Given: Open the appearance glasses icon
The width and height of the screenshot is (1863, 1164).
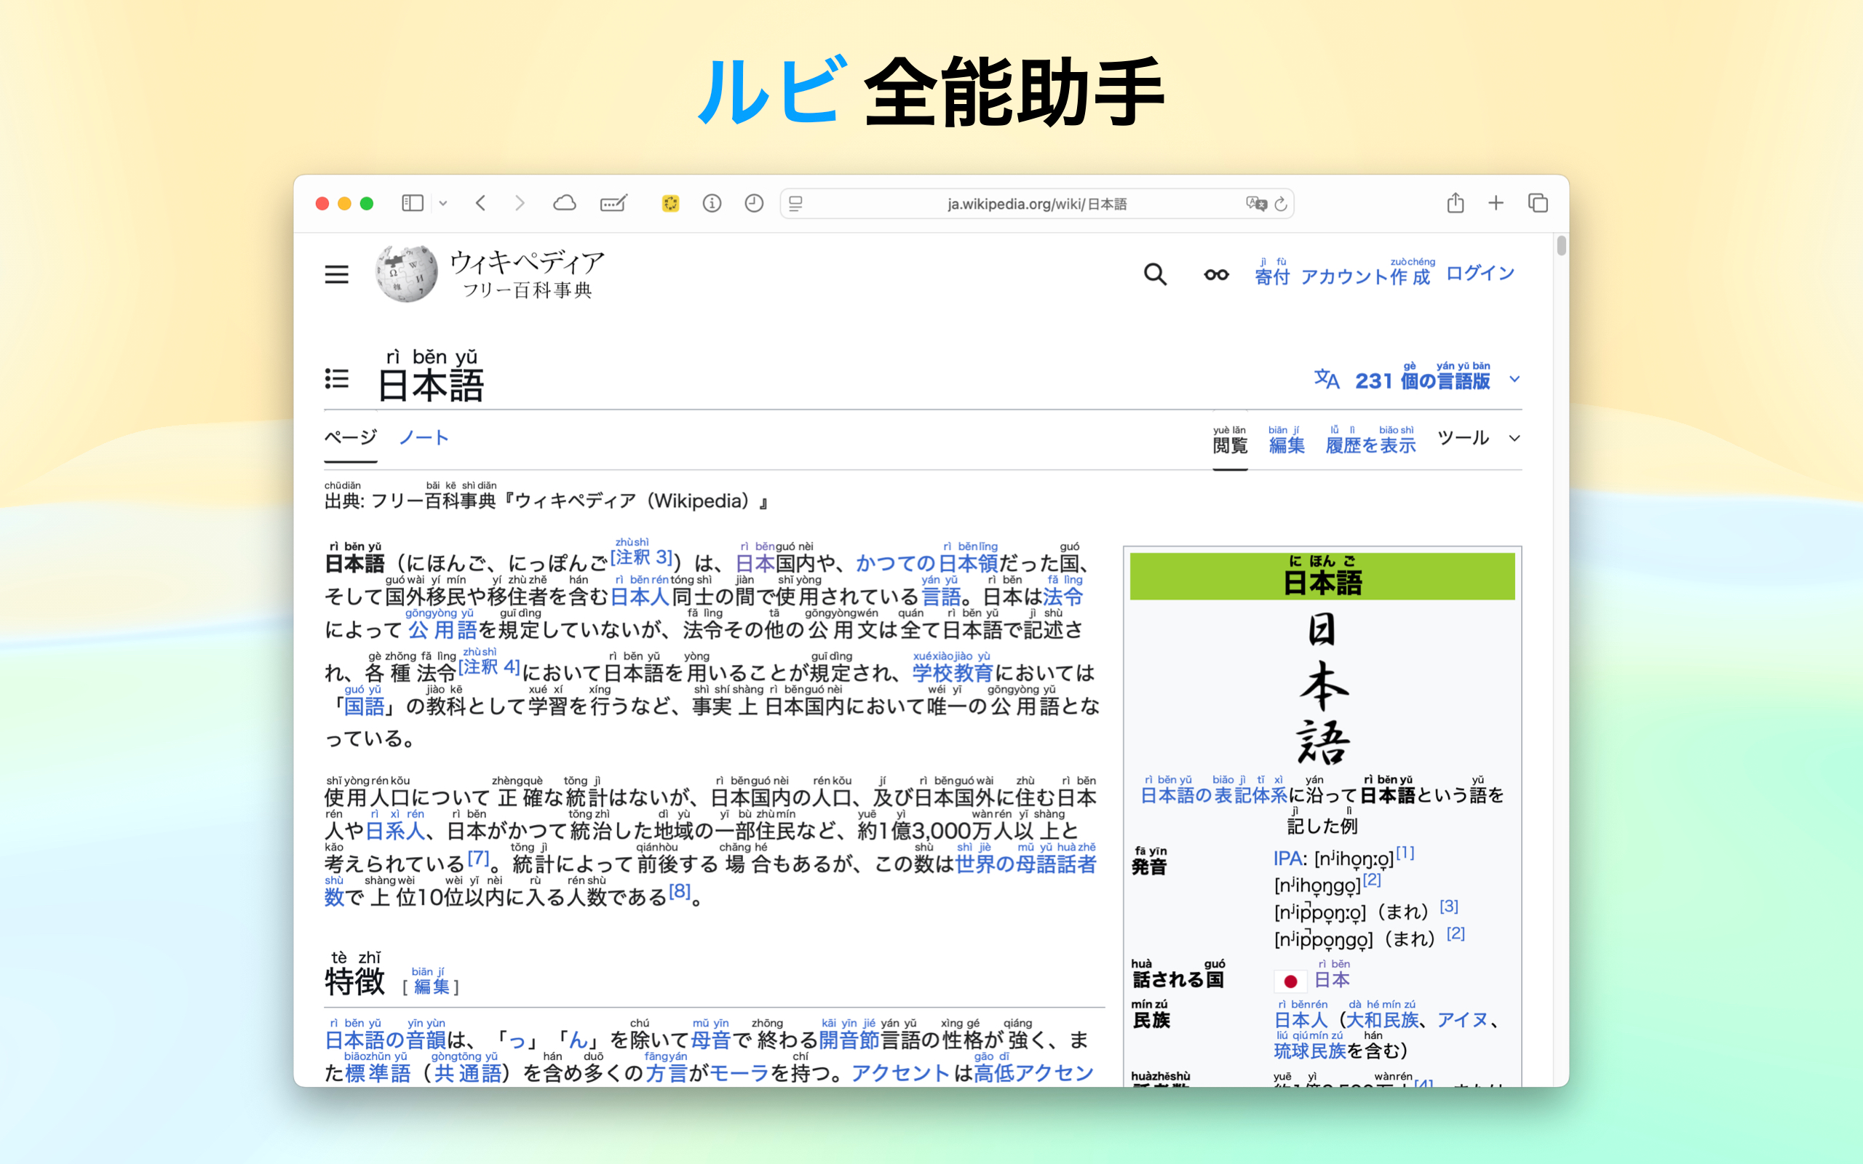Looking at the screenshot, I should [1216, 275].
